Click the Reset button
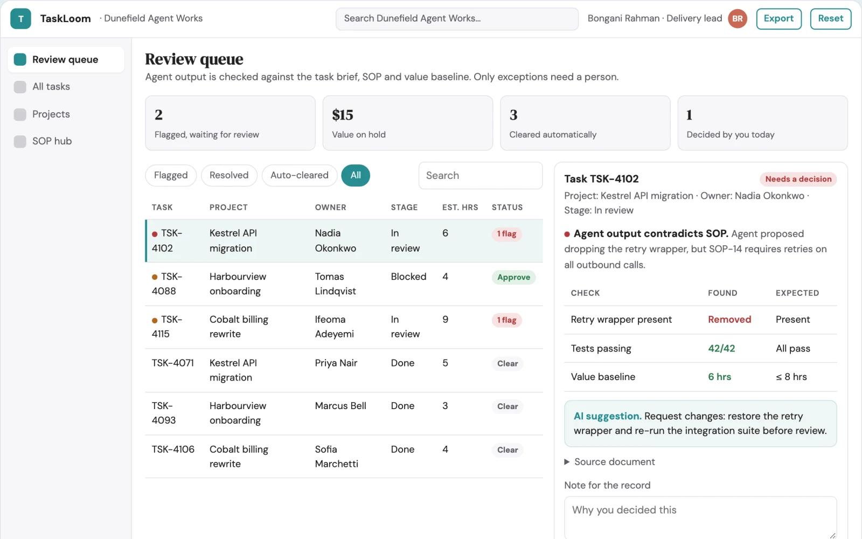862x539 pixels. click(x=831, y=19)
